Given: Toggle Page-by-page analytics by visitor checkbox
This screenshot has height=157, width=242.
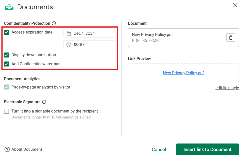Looking at the screenshot, I should tap(6, 87).
